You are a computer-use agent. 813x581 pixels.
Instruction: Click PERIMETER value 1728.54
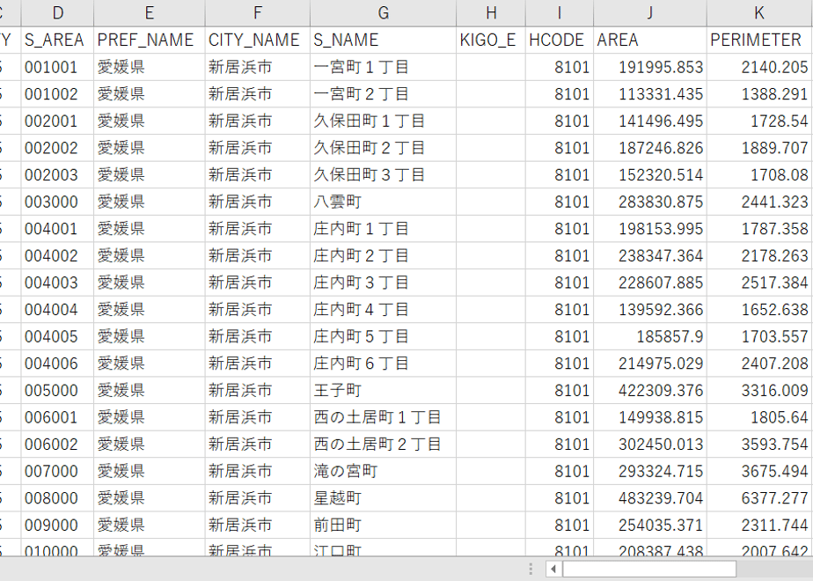[759, 121]
